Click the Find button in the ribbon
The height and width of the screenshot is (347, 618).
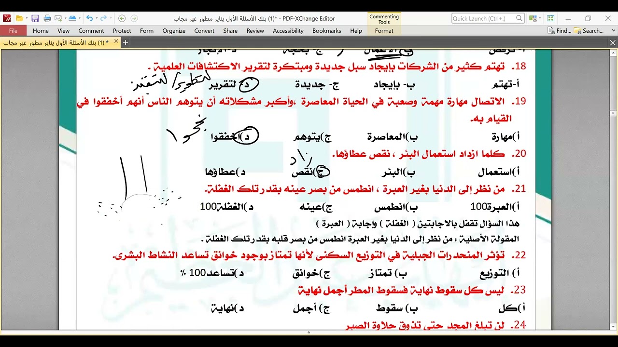(560, 30)
